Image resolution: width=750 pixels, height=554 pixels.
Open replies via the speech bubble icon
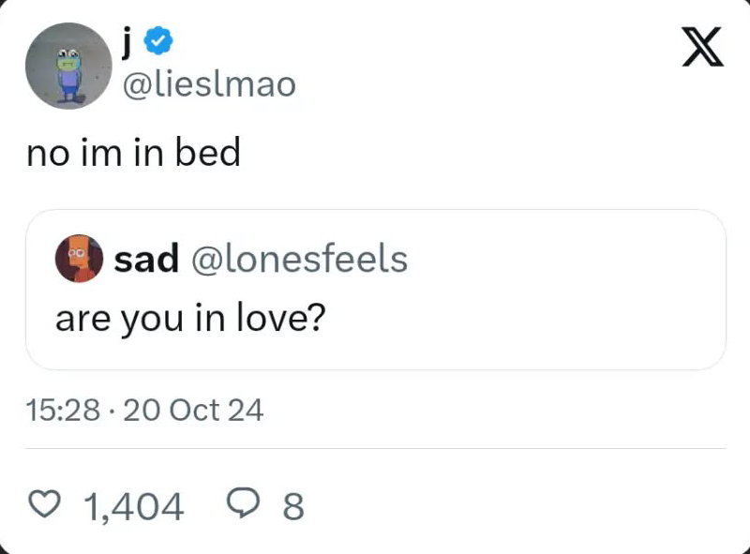pyautogui.click(x=242, y=506)
